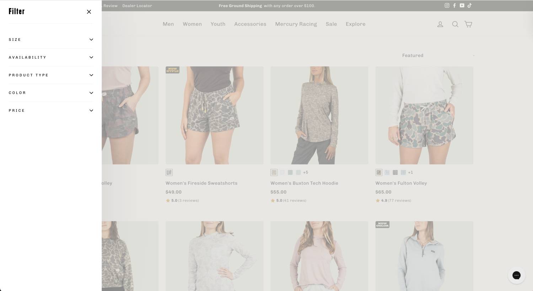Screen dimensions: 533x291
Task: View the shopping cart icon
Action: (x=468, y=24)
